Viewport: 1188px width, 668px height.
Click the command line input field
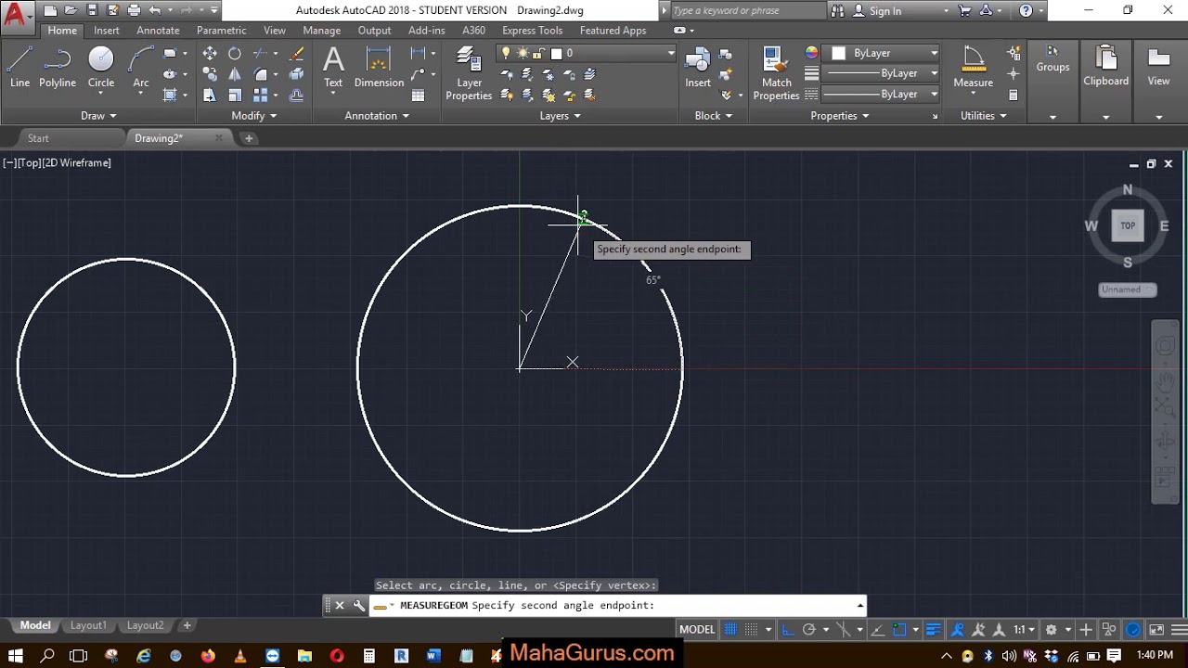(x=752, y=606)
